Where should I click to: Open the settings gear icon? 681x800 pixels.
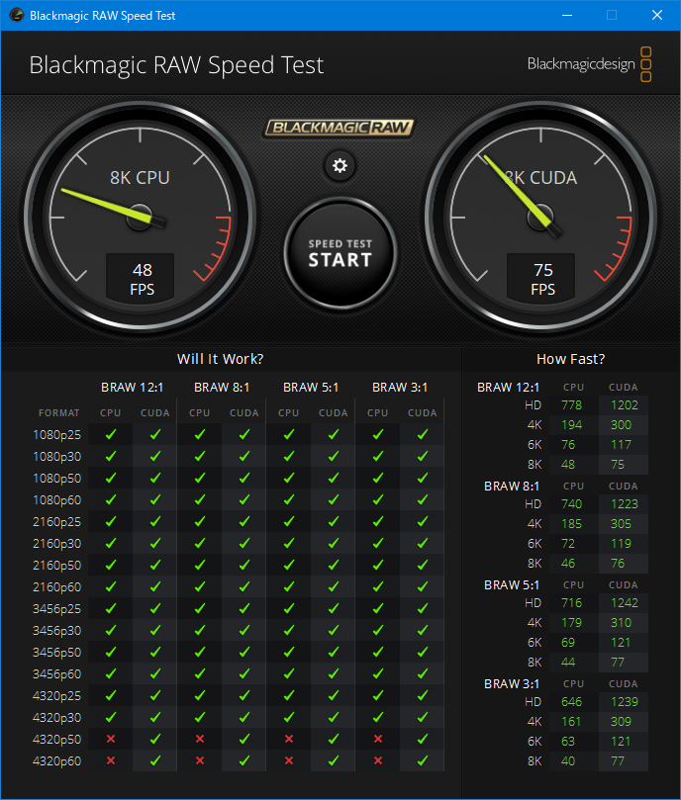click(340, 165)
